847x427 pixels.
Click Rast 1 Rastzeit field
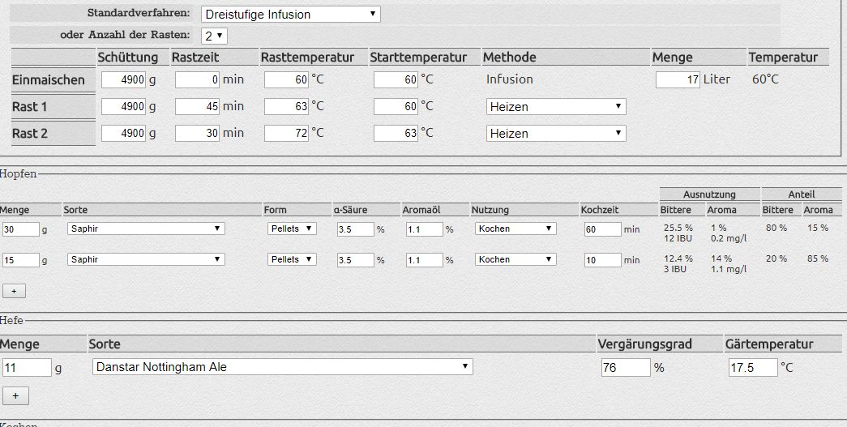198,107
